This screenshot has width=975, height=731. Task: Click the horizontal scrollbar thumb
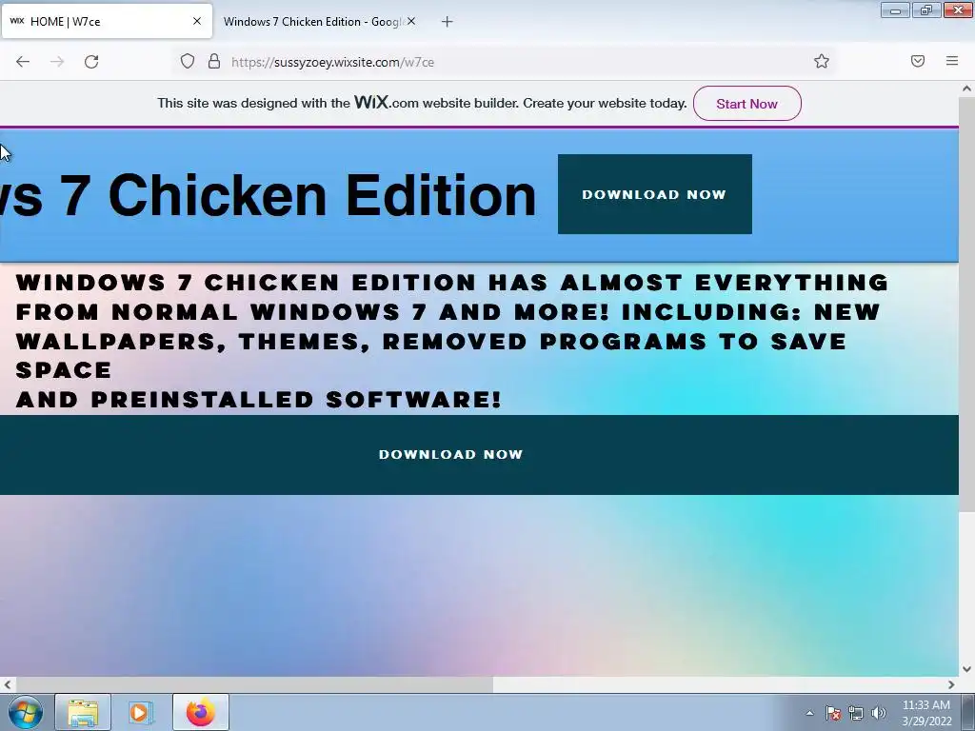[253, 684]
